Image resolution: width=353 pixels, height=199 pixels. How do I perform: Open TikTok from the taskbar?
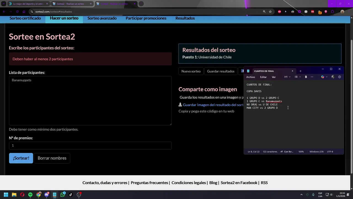pyautogui.click(x=71, y=195)
